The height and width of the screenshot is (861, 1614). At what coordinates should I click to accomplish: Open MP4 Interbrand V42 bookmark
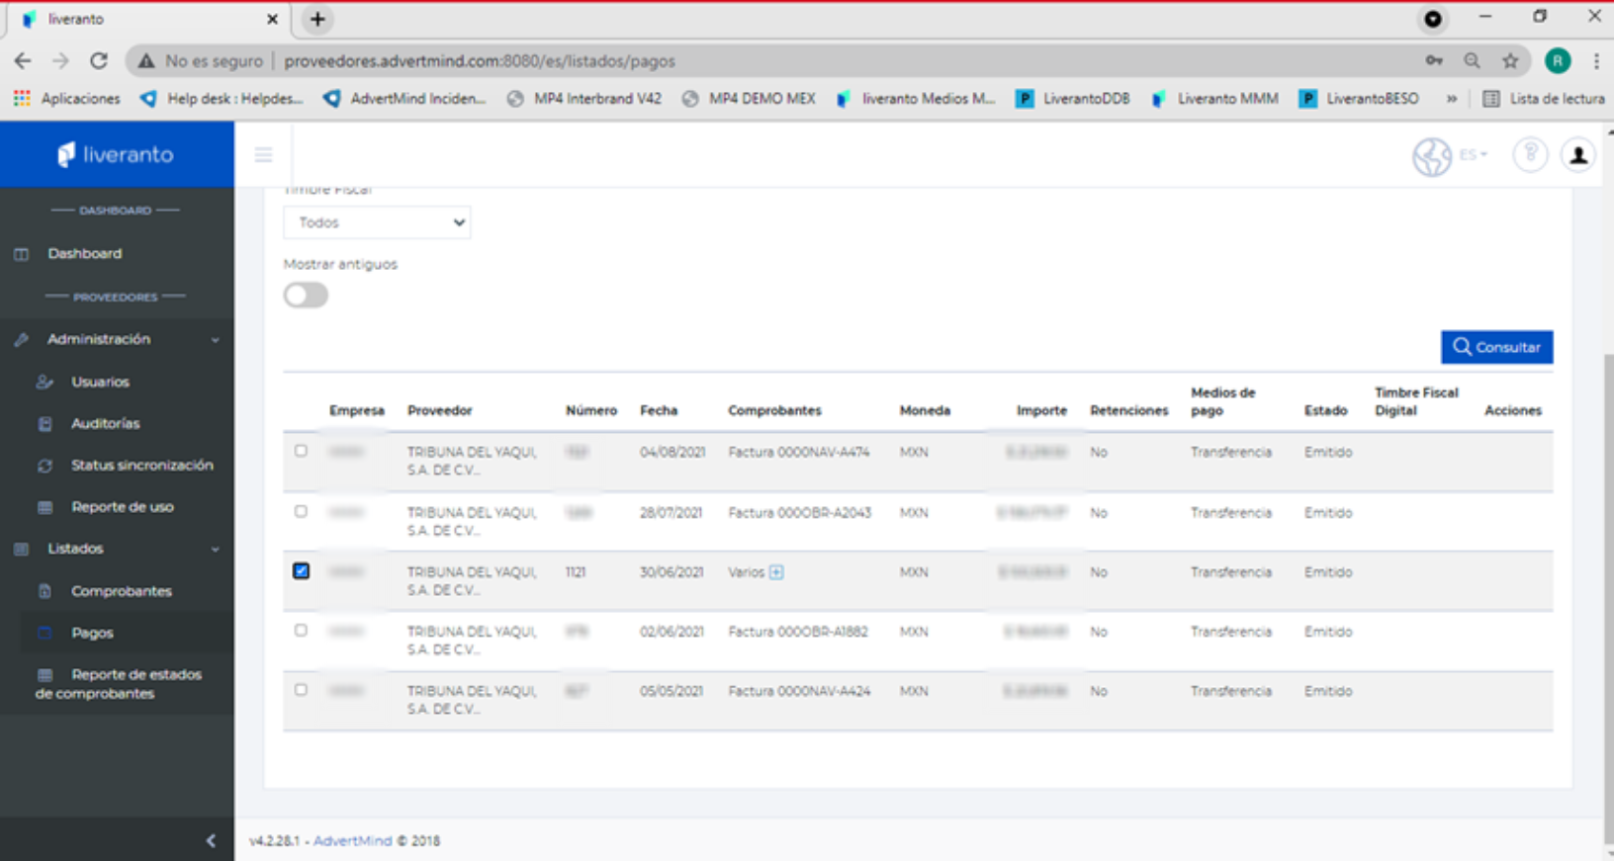[583, 99]
